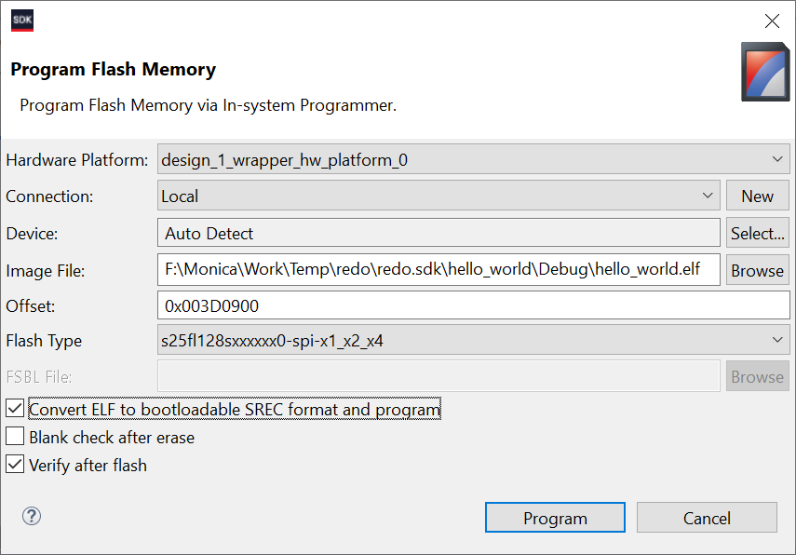The image size is (796, 555).
Task: Click the 'Program Flash Memory via In-system Programmer.' text
Action: point(209,105)
